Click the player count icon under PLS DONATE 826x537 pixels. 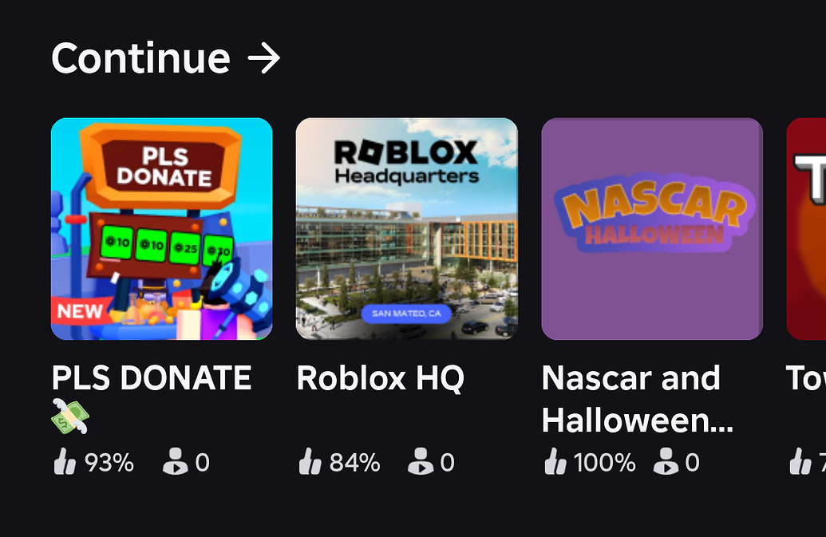pyautogui.click(x=176, y=462)
